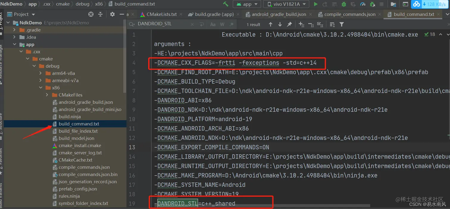The width and height of the screenshot is (450, 209).
Task: Select rules.ninja in project tree
Action: pyautogui.click(x=69, y=196)
